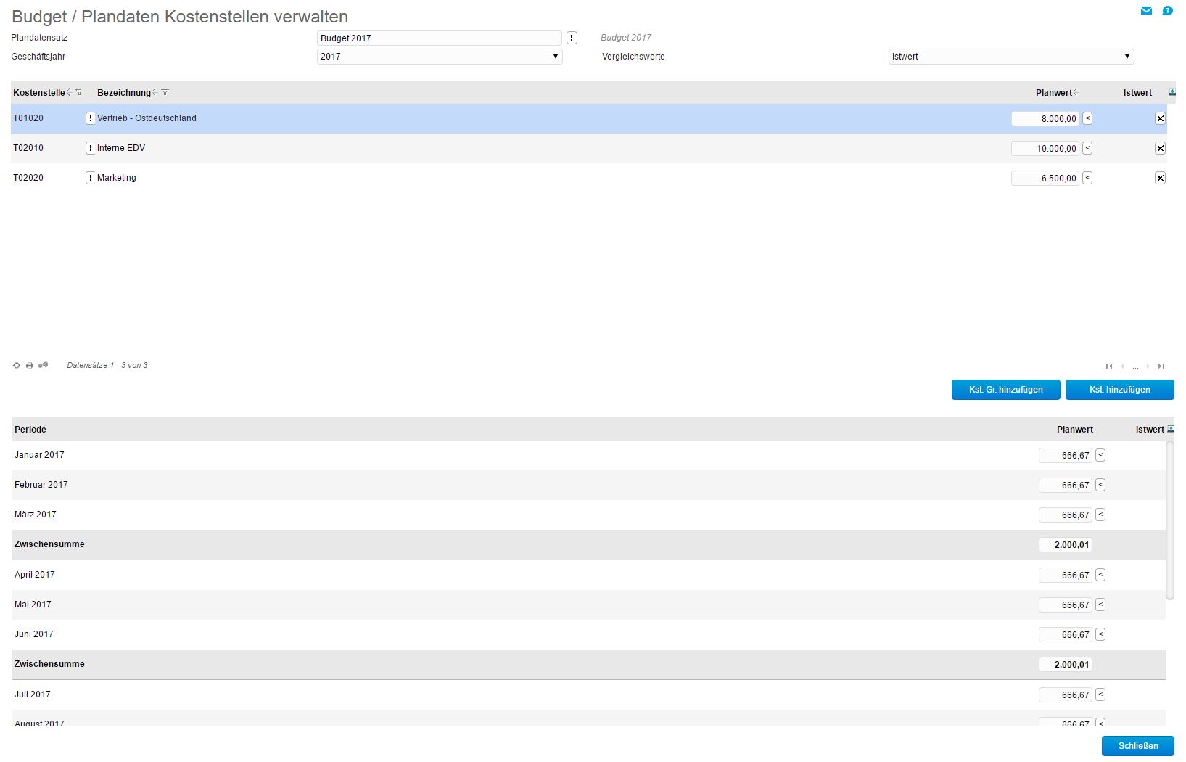Image resolution: width=1186 pixels, height=762 pixels.
Task: Sort by Kostenstelle column header
Action: (x=39, y=93)
